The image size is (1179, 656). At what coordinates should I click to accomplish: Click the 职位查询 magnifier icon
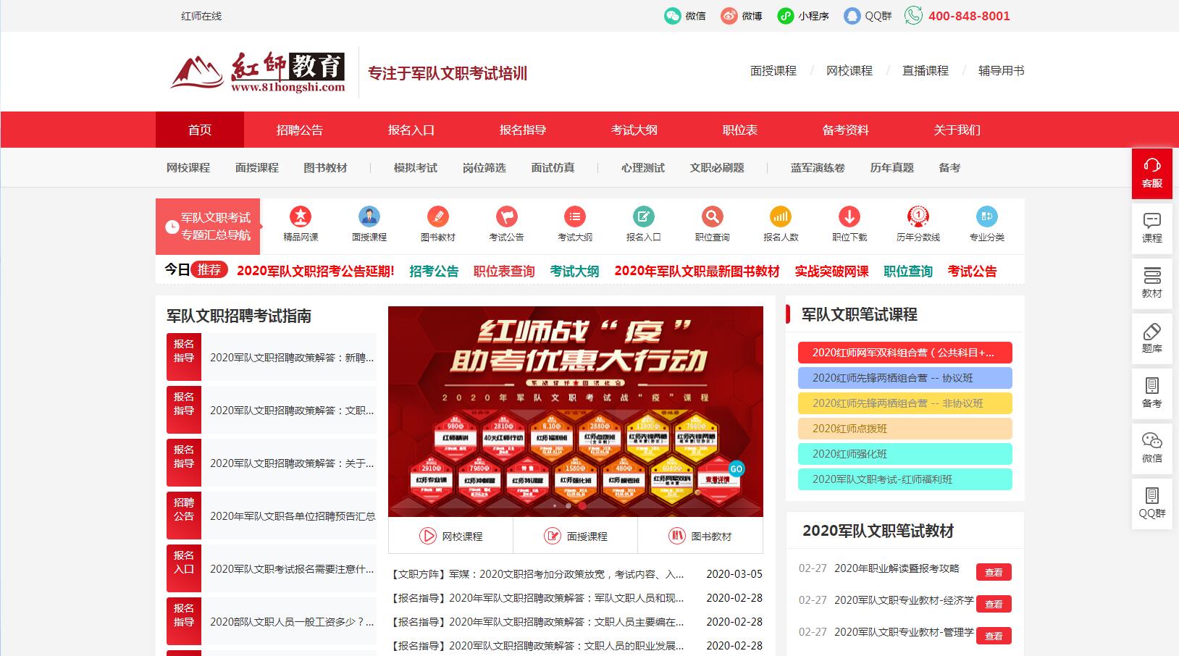[712, 216]
